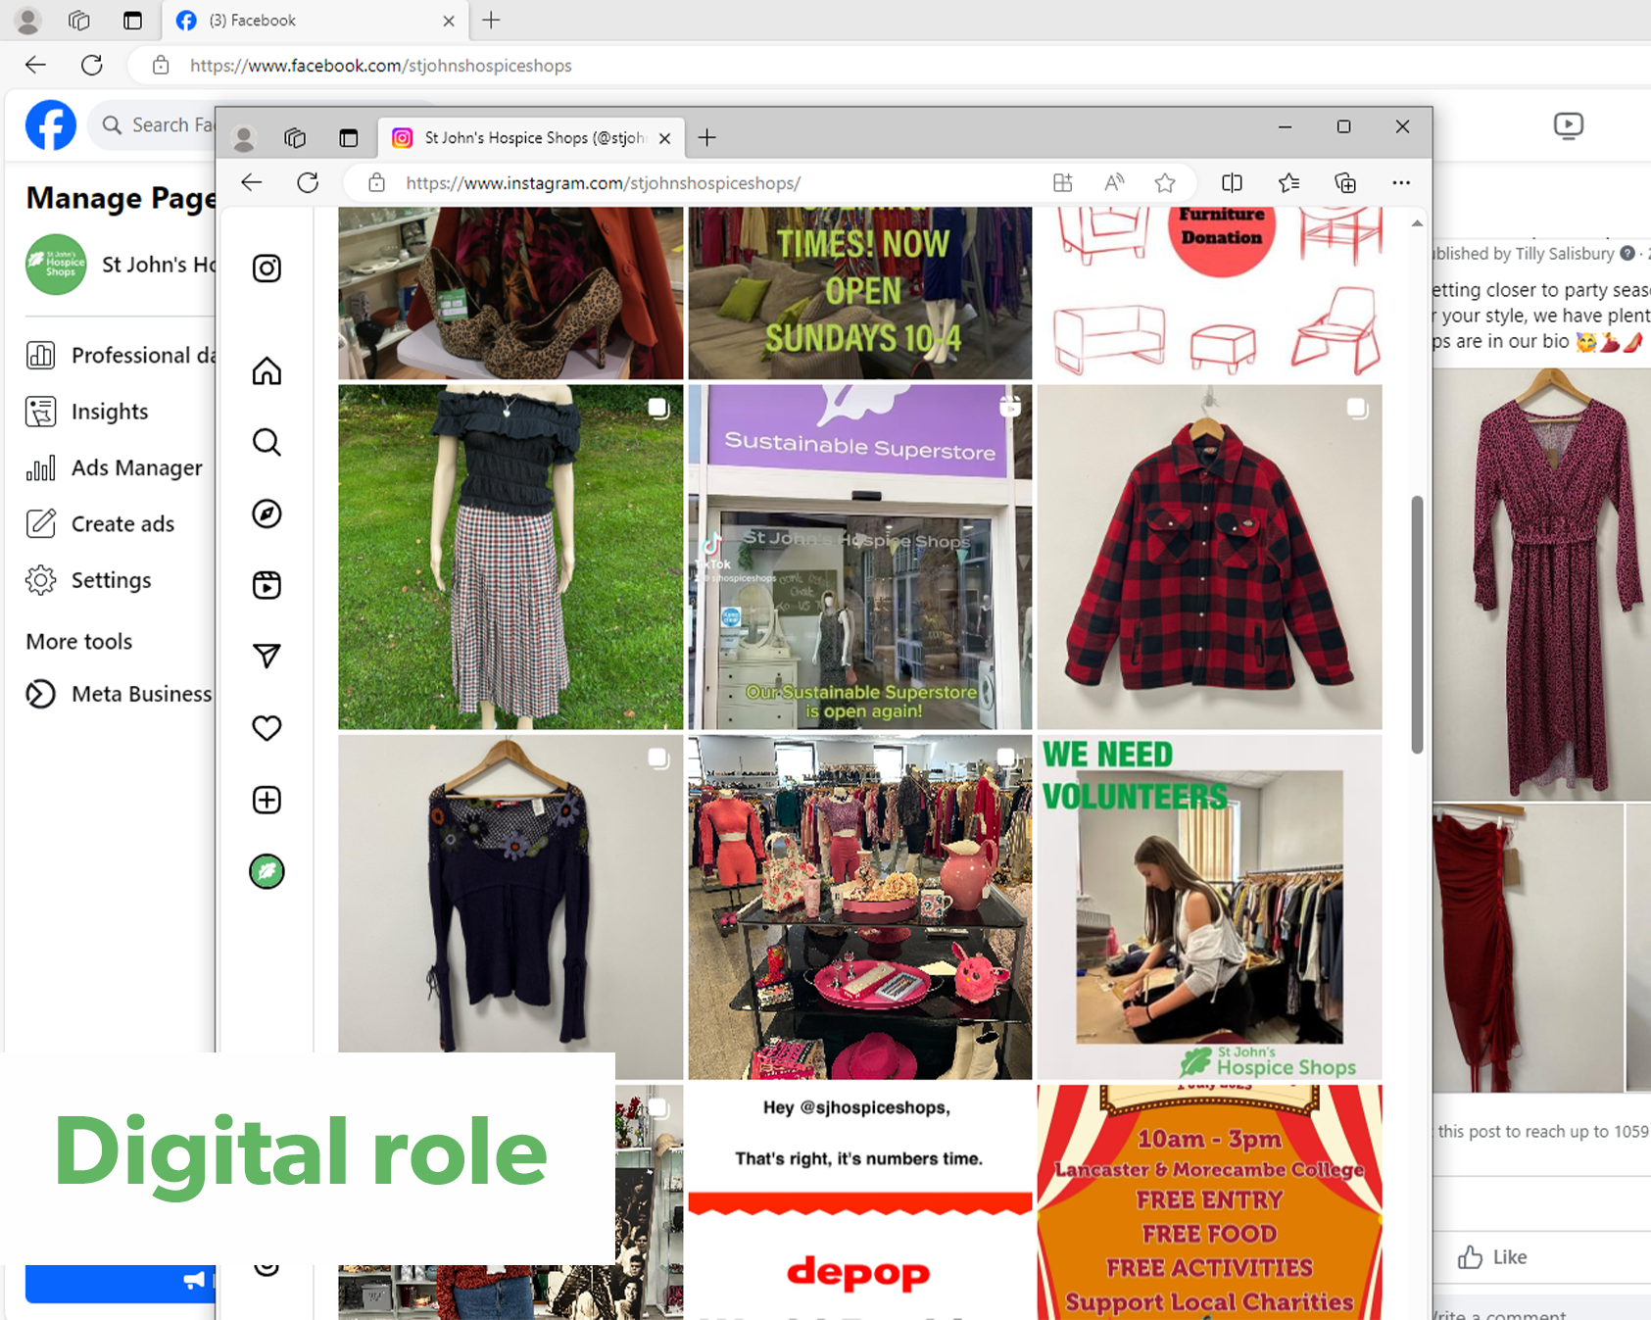Click the St John's Hospice Shops page avatar
This screenshot has width=1651, height=1320.
coord(56,265)
